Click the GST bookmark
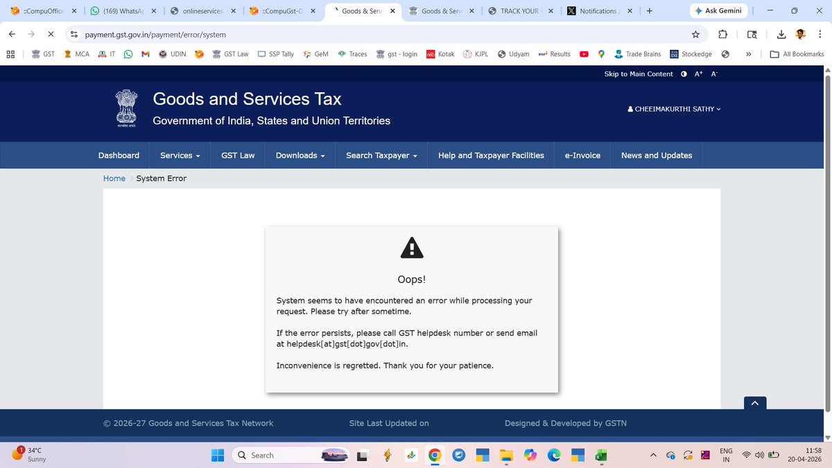 click(42, 54)
